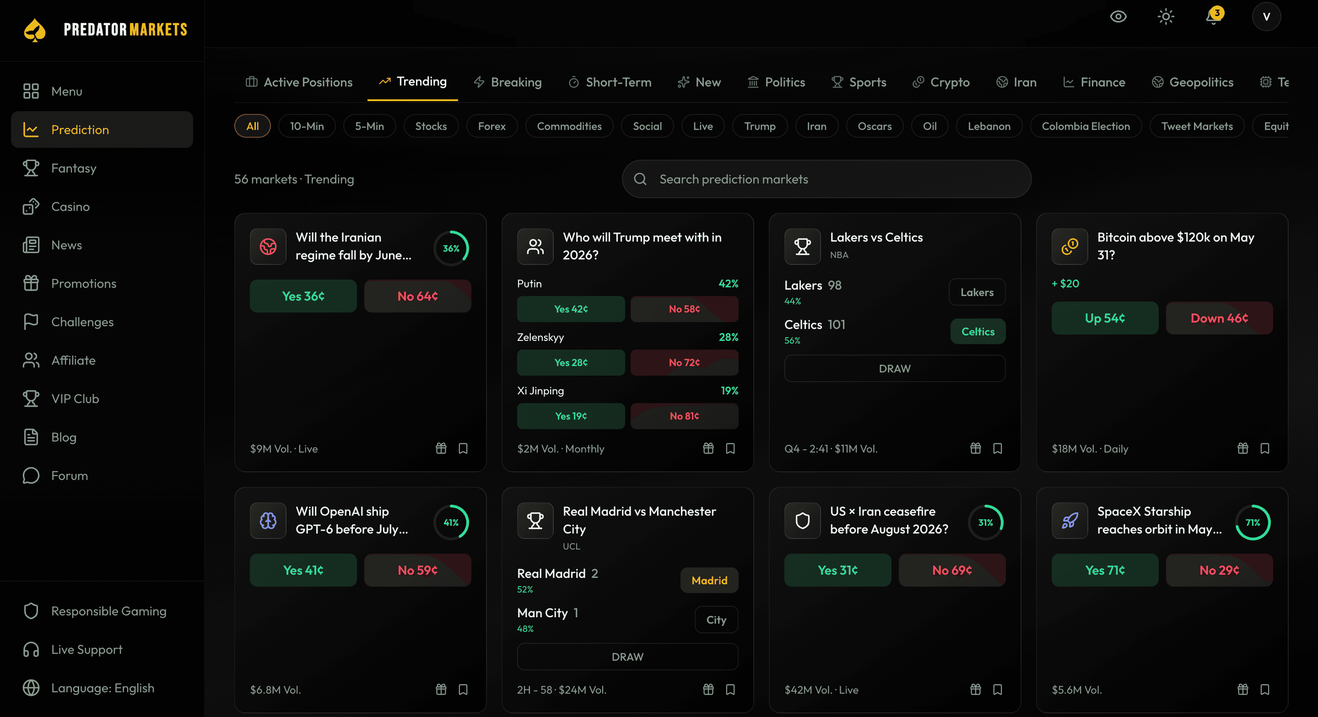Select DRAW on Lakers vs Celtics card
The width and height of the screenshot is (1318, 717).
(894, 368)
